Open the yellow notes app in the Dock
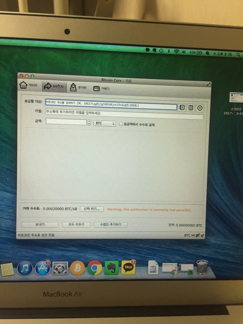 [7, 268]
